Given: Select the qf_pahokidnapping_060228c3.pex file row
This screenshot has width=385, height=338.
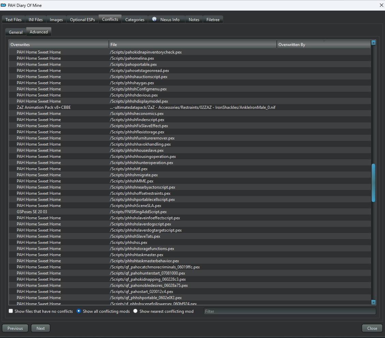Looking at the screenshot, I should point(190,279).
